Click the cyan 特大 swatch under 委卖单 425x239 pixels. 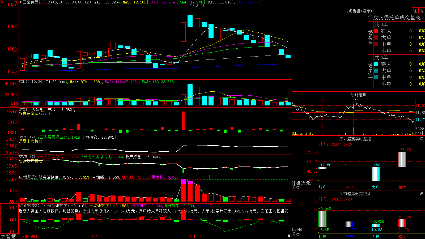point(376,64)
